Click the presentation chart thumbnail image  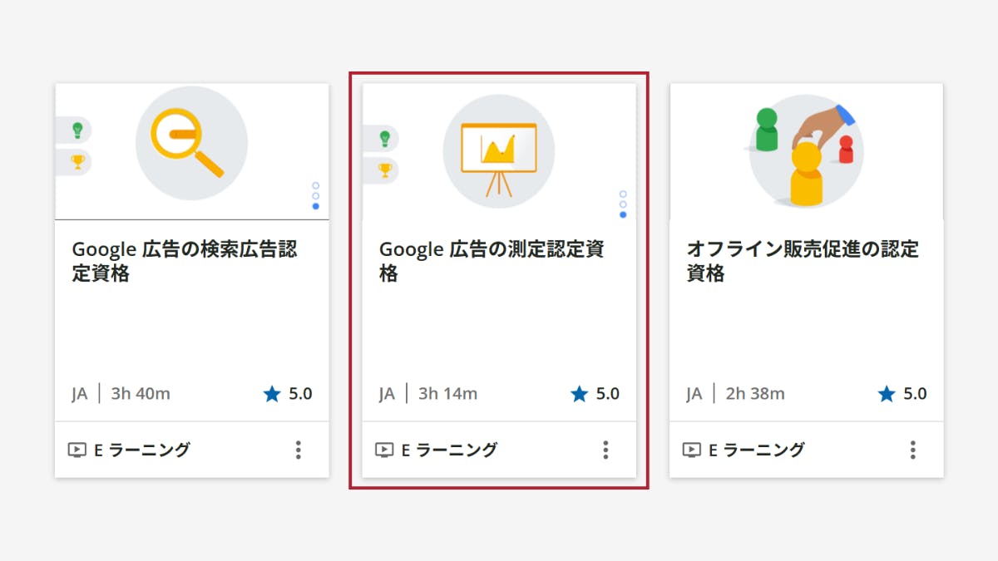pyautogui.click(x=499, y=151)
